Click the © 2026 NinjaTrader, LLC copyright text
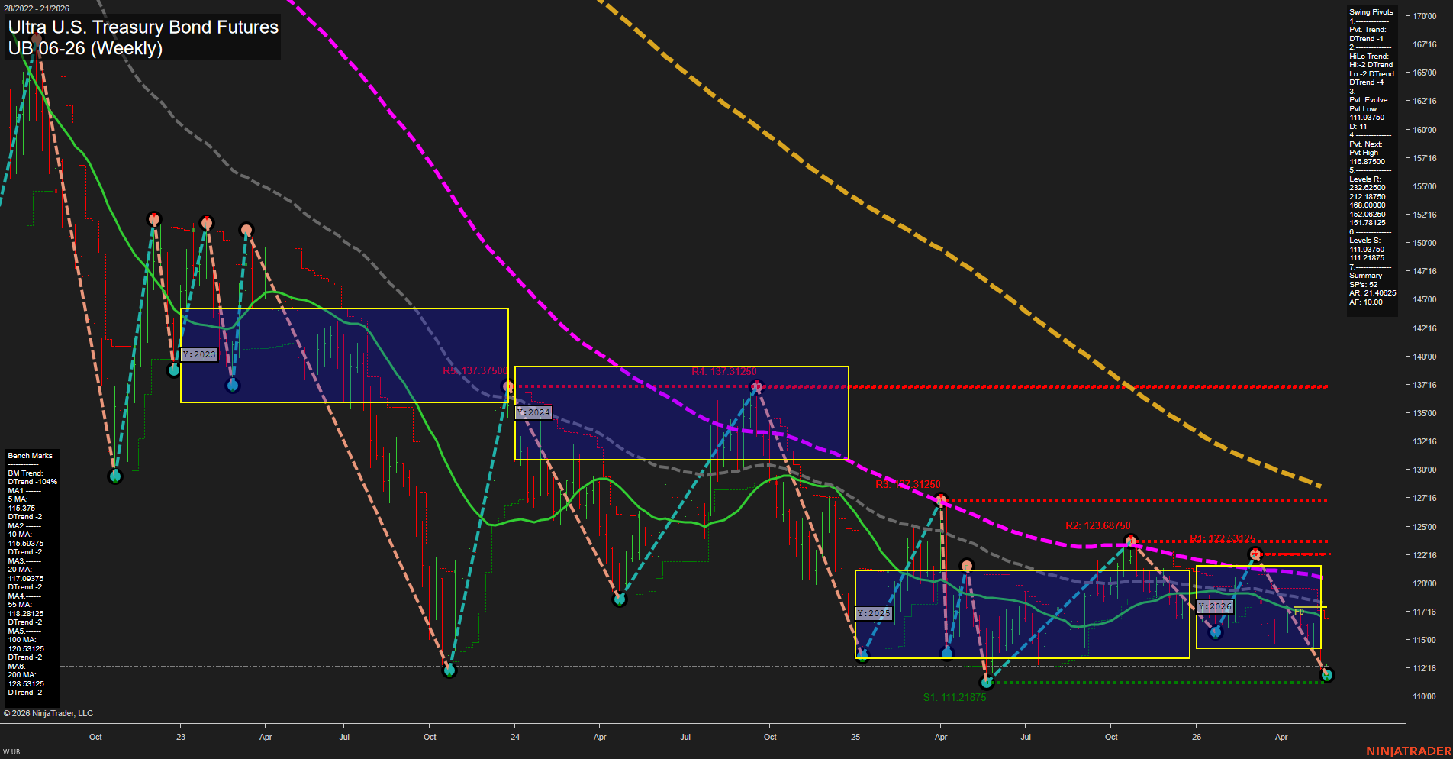This screenshot has width=1453, height=759. click(48, 713)
